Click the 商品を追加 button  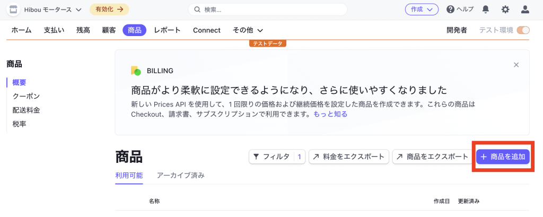click(x=503, y=157)
